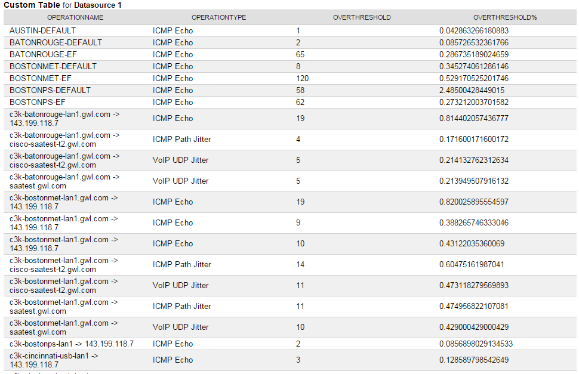
Task: Select the AUSTIN-DEFAULT operation row
Action: point(290,30)
